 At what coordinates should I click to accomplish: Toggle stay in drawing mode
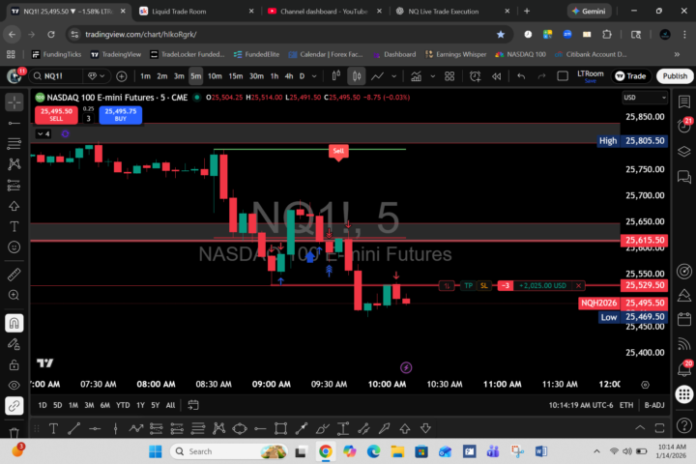(x=14, y=344)
